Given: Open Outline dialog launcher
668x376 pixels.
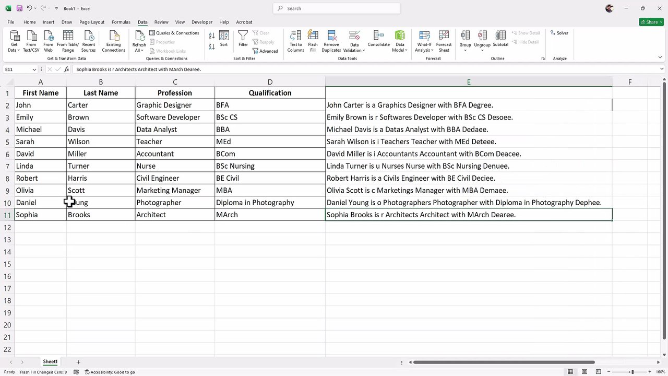Looking at the screenshot, I should (543, 58).
